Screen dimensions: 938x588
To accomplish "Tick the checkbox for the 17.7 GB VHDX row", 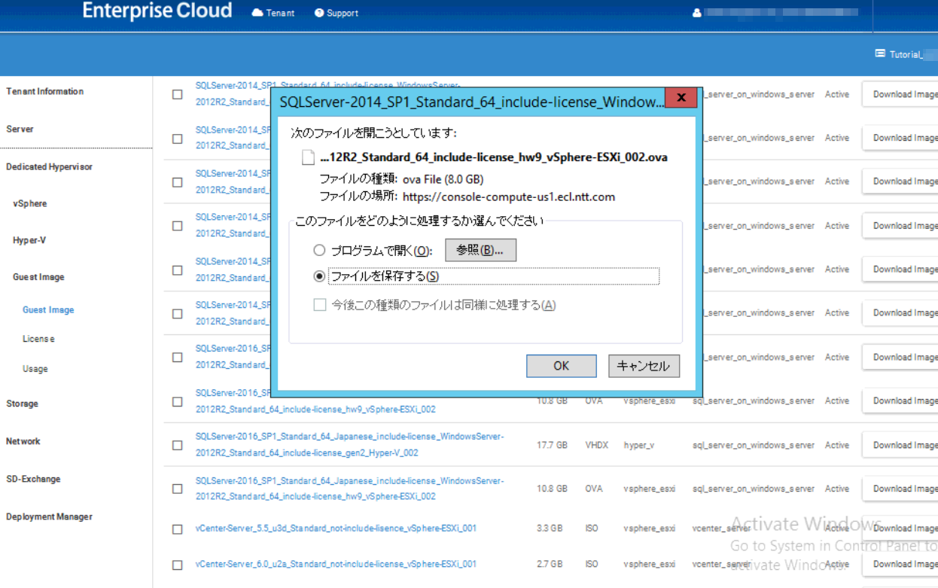I will tap(177, 445).
